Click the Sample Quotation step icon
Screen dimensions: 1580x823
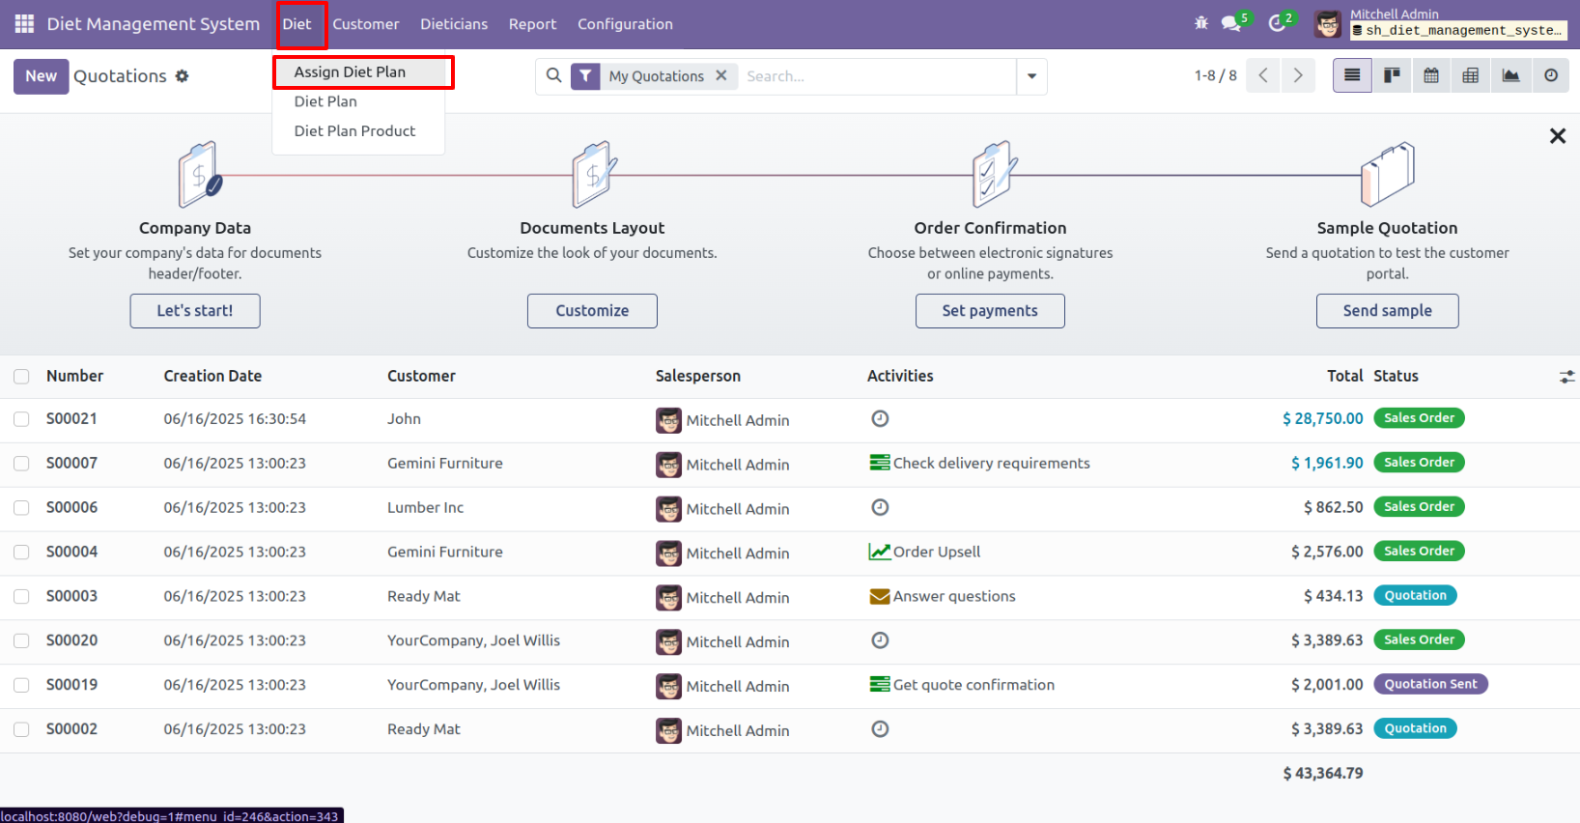(1388, 175)
